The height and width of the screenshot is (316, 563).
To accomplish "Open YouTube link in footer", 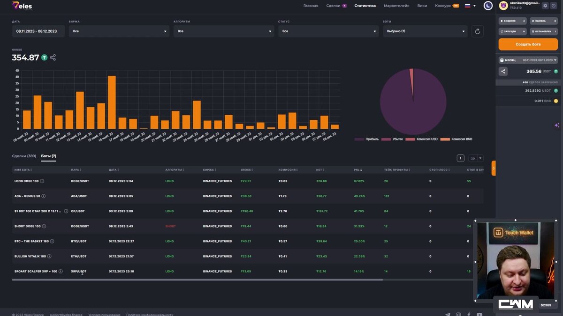I will (x=479, y=315).
